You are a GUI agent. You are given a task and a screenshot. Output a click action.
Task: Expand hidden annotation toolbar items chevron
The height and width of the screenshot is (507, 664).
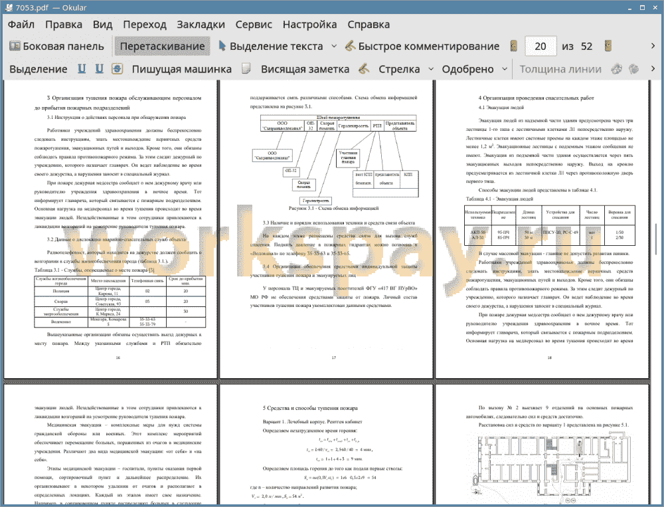click(653, 68)
